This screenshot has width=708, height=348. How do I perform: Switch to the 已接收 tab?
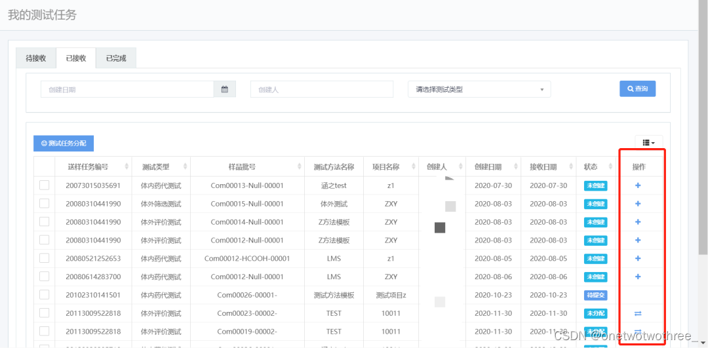click(x=76, y=58)
